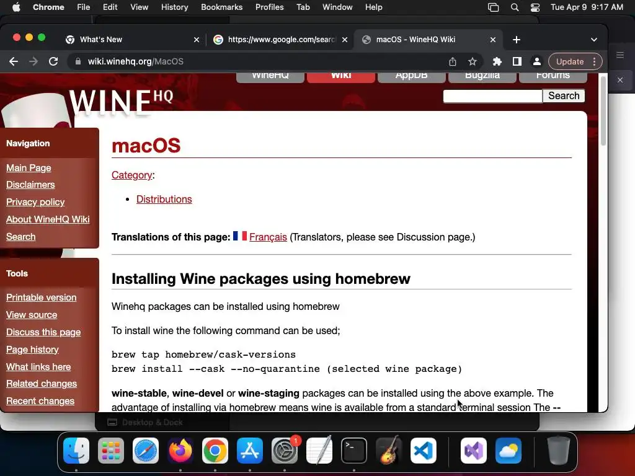Open Chrome's three-dot menu
This screenshot has width=635, height=476.
coord(594,61)
